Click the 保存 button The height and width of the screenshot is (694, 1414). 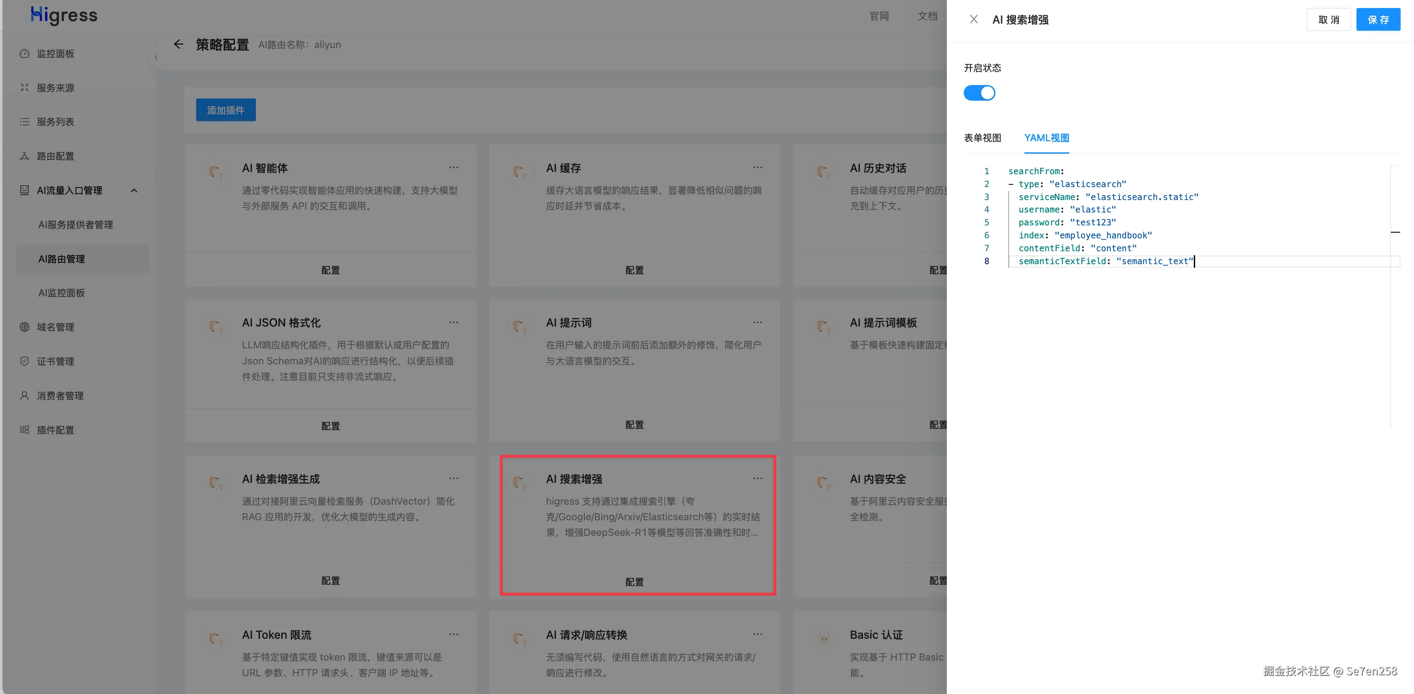coord(1378,20)
